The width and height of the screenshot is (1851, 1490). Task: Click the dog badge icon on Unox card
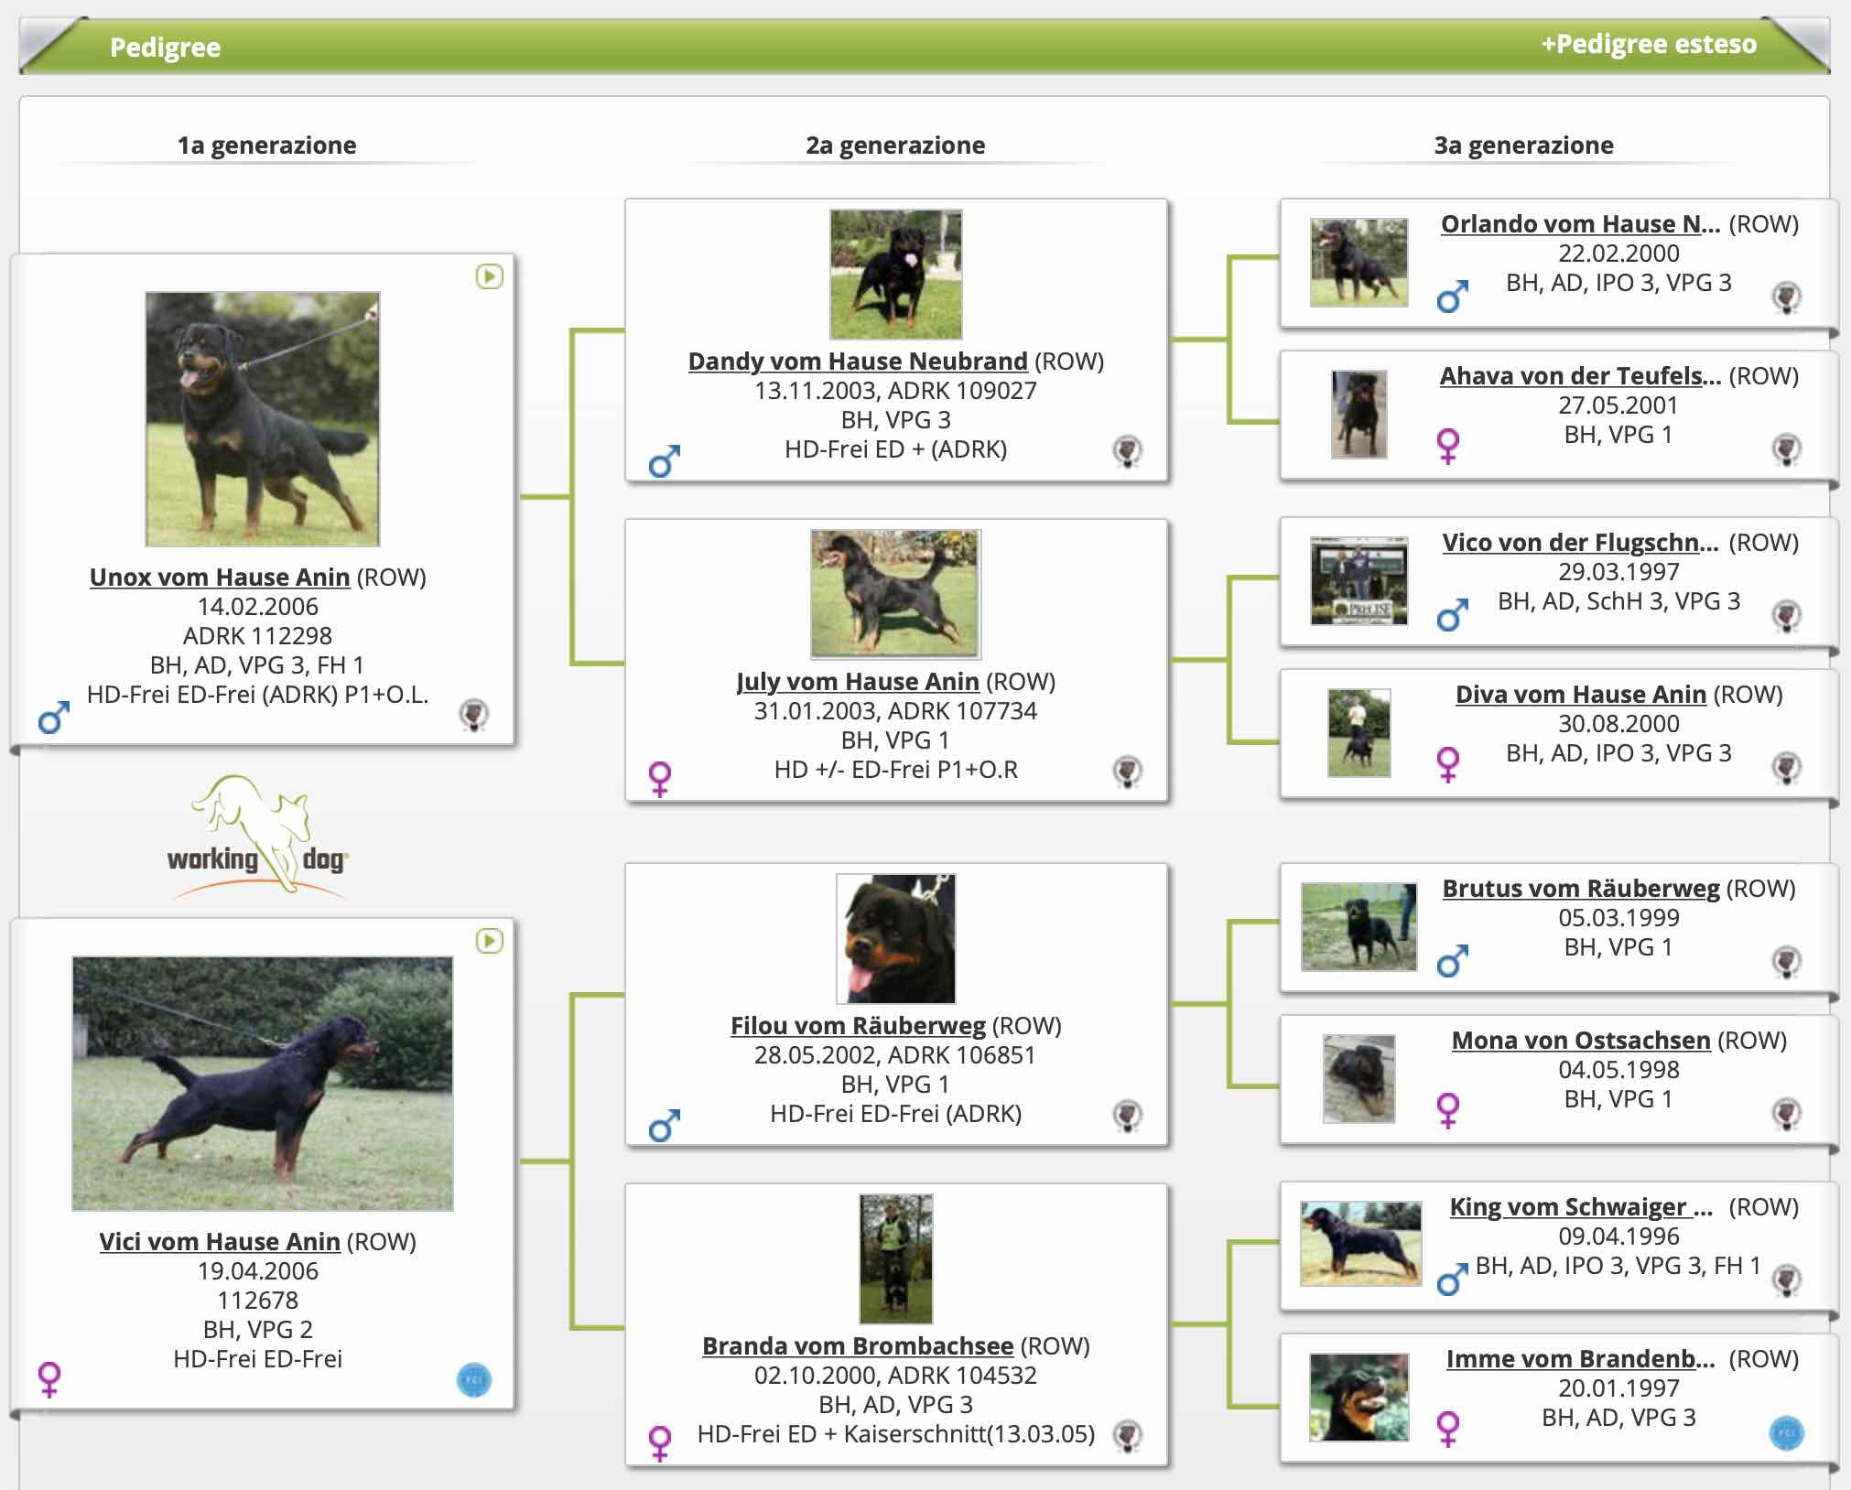[474, 715]
